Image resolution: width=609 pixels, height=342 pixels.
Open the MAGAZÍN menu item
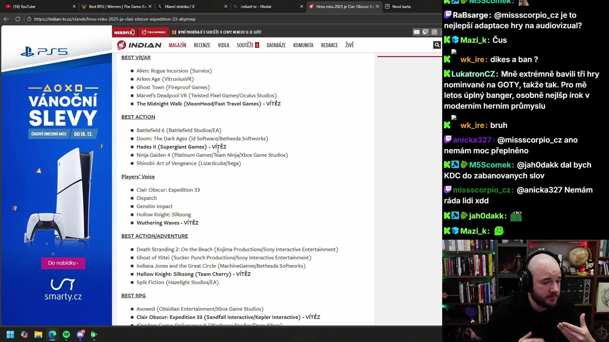pyautogui.click(x=177, y=45)
